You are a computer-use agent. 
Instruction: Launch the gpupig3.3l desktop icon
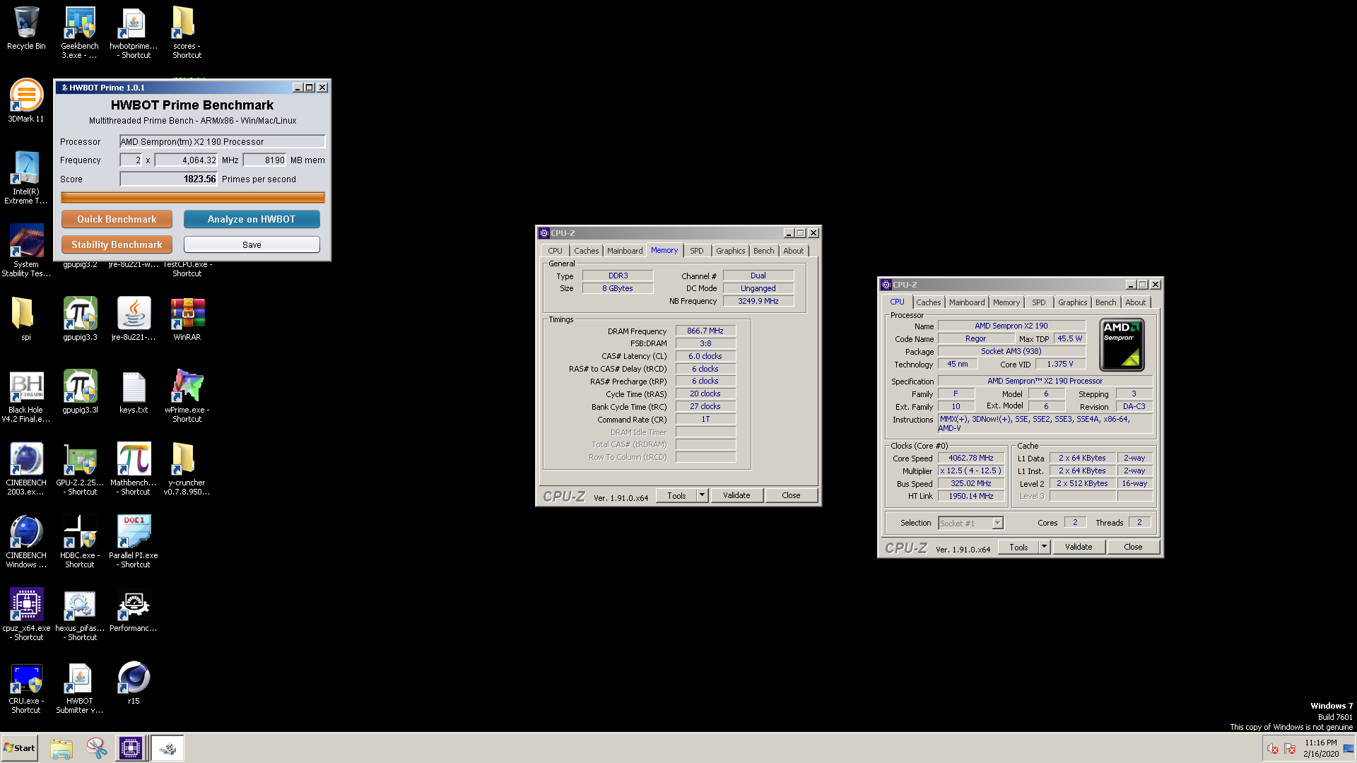coord(80,392)
